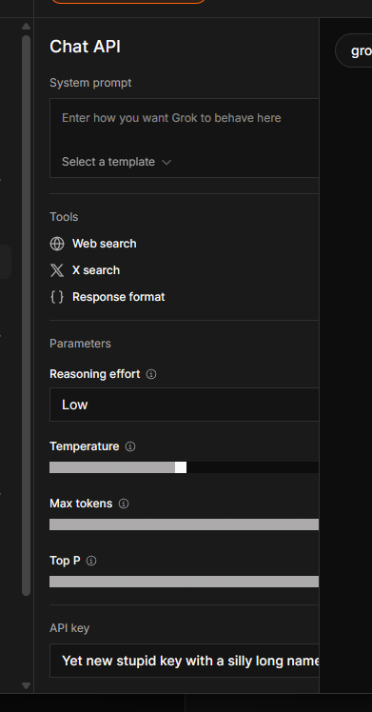Click the scrollbar down arrow
This screenshot has height=712, width=372.
[27, 685]
